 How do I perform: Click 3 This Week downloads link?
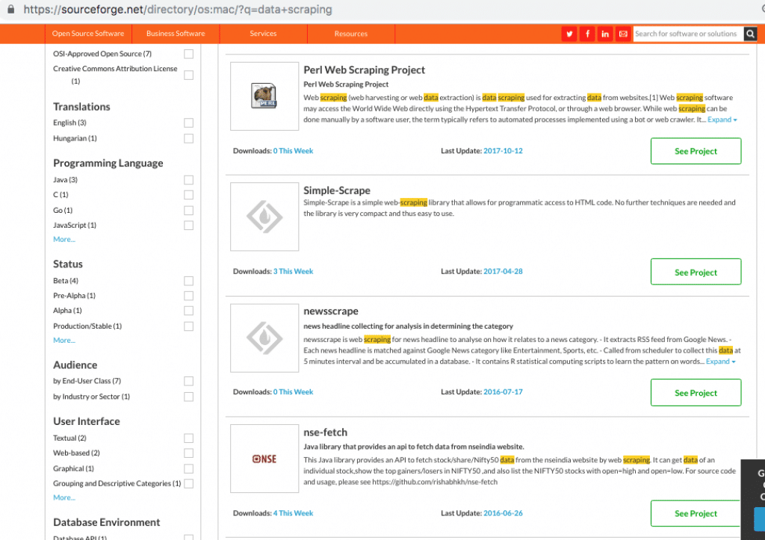click(293, 271)
